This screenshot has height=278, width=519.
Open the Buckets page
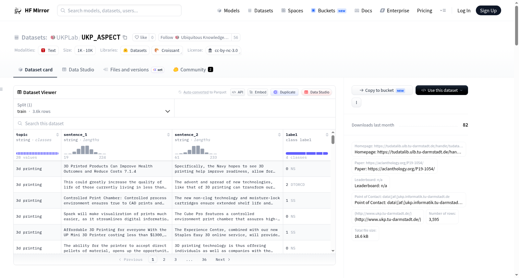(x=329, y=11)
